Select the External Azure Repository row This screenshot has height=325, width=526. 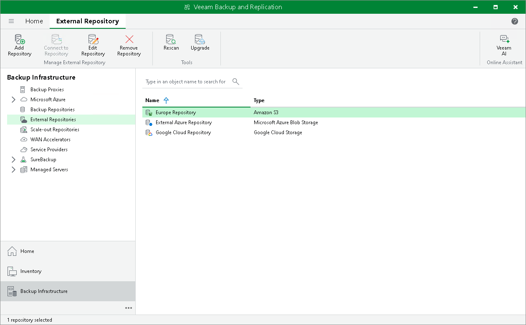tap(334, 122)
